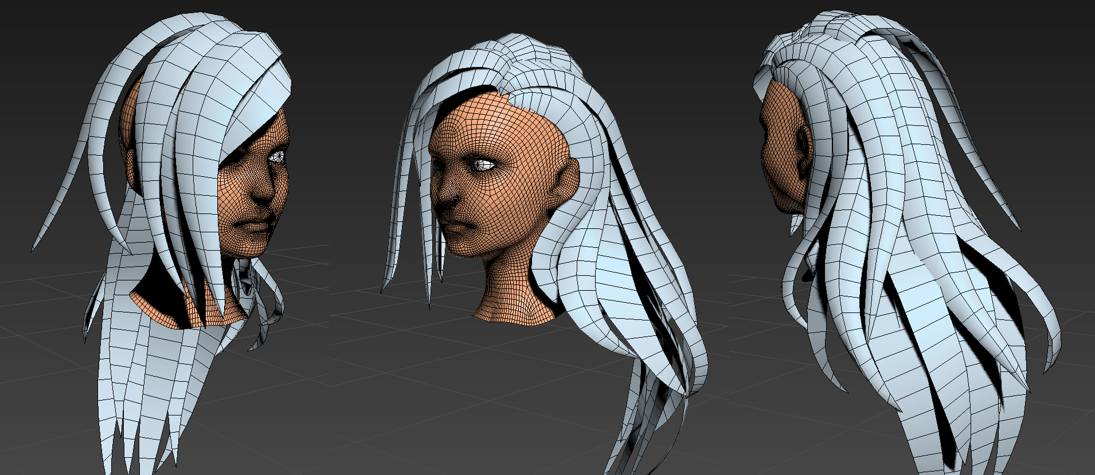1095x475 pixels.
Task: Select the hair crown atop the center model
Action: tap(516, 57)
